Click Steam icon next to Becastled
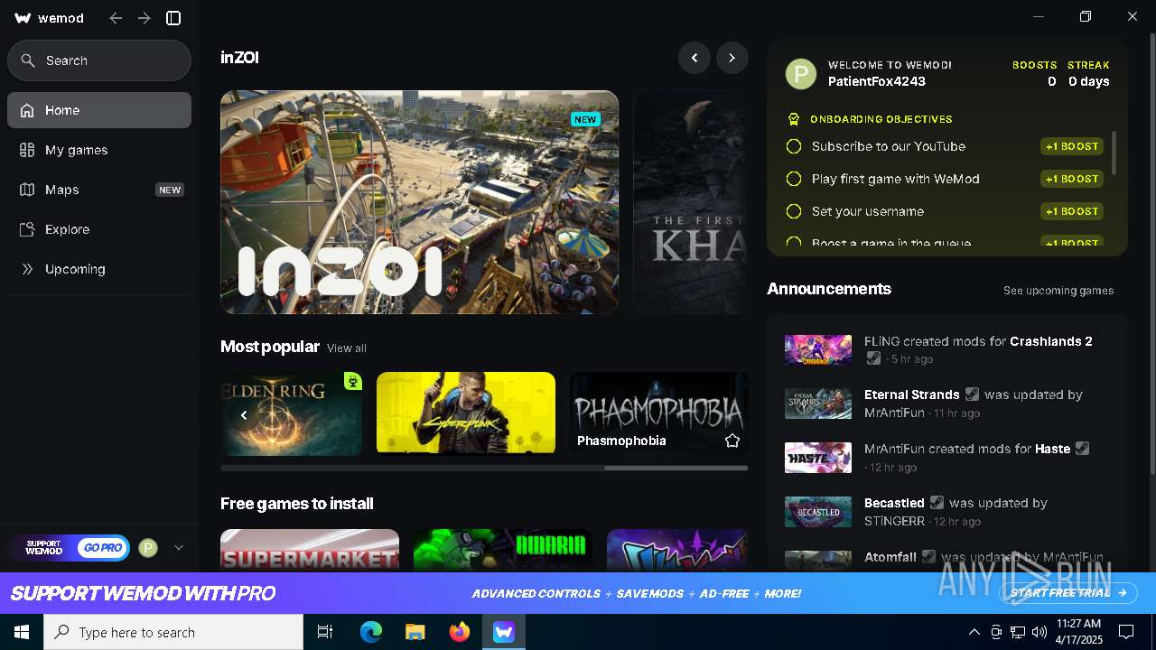Screen dimensions: 1156x650 coord(937,503)
